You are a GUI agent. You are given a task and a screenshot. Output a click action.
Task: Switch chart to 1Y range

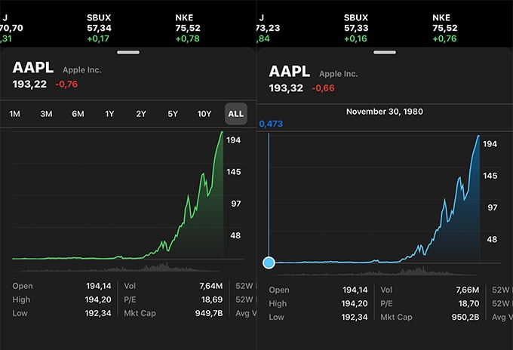point(109,114)
